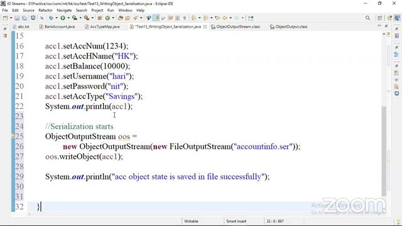Click the tip lightbulb in status bar
This screenshot has height=226, width=402.
(x=398, y=222)
